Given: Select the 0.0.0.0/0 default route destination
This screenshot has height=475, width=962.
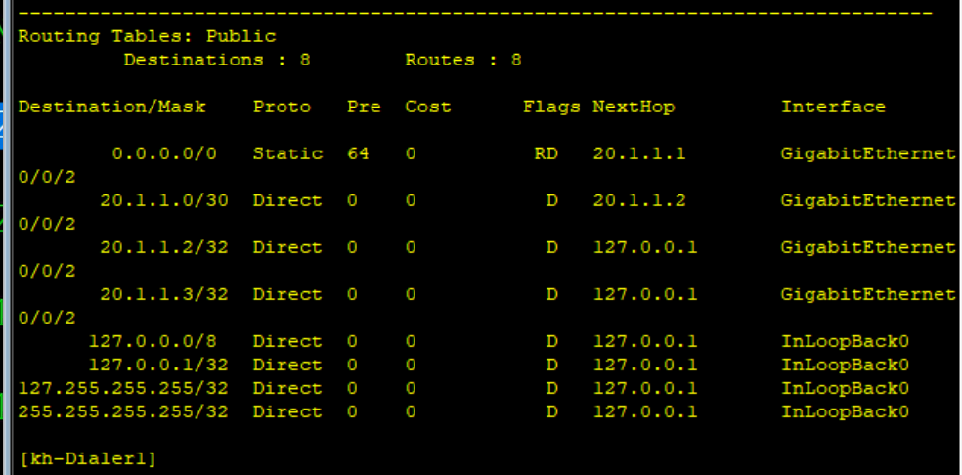Looking at the screenshot, I should [164, 153].
